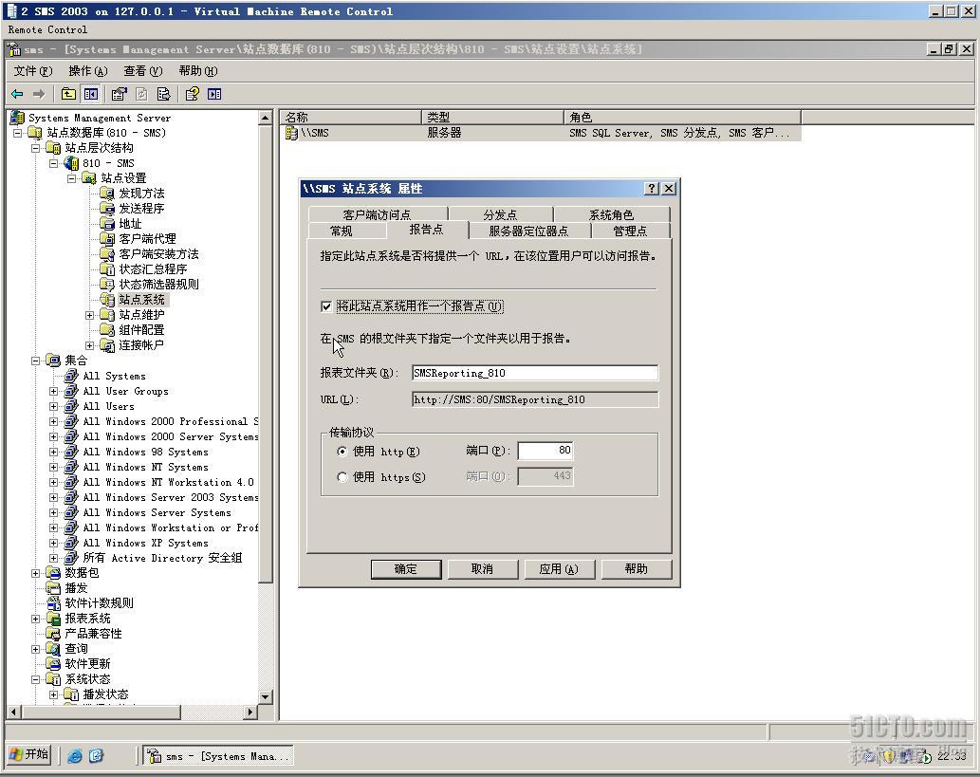Uncheck 将此站点系统用作一个报告点 checkbox
This screenshot has width=980, height=777.
pyautogui.click(x=326, y=306)
